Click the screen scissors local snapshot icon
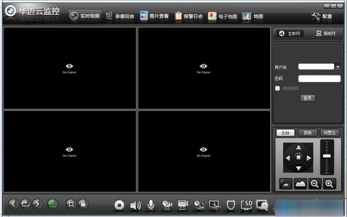347x217 pixels. [x=215, y=205]
